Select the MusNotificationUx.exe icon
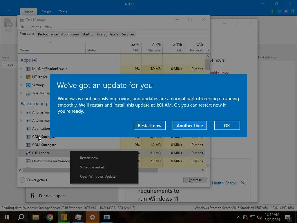The width and height of the screenshot is (297, 223). 28,69
